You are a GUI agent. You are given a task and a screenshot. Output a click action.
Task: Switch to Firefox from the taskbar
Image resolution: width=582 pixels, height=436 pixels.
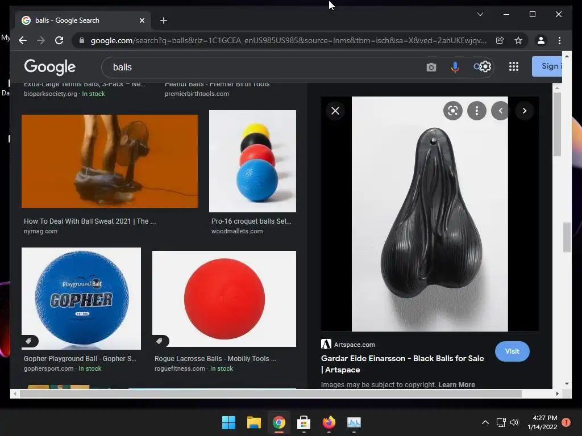[329, 422]
